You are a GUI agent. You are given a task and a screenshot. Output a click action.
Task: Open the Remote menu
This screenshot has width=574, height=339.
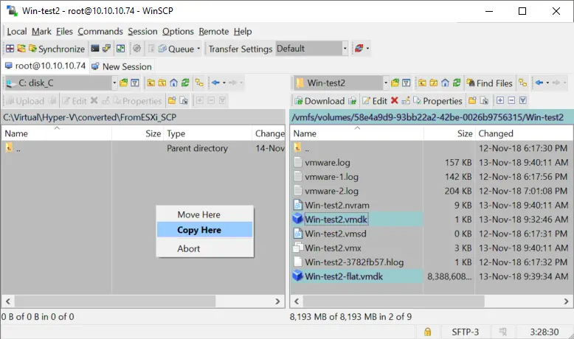coord(214,32)
